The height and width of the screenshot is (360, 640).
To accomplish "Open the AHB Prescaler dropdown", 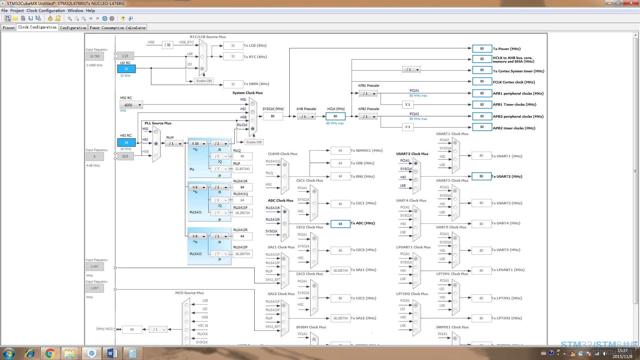I will tap(306, 117).
